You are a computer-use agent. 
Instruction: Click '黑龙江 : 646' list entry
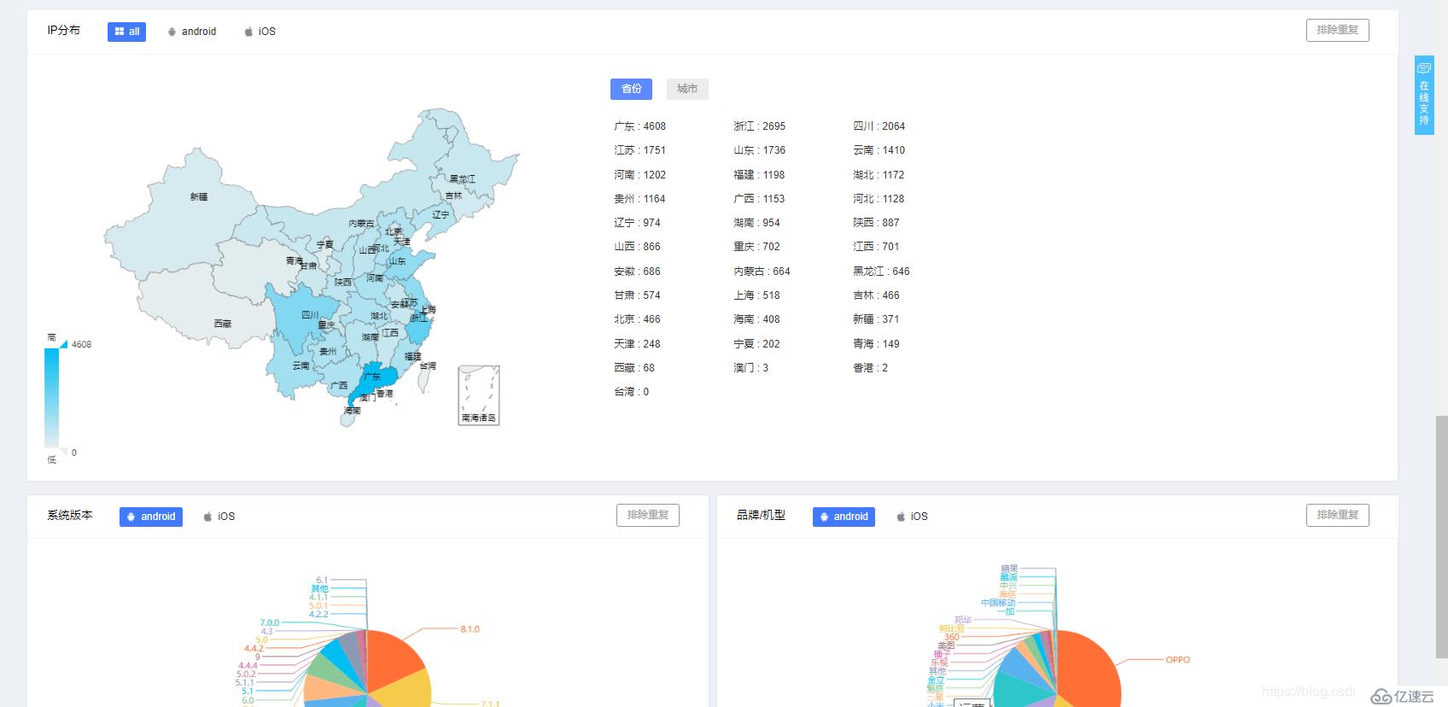point(881,272)
